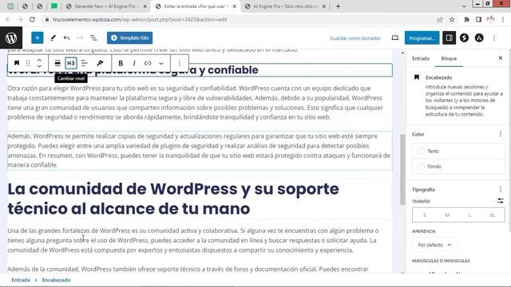This screenshot has height=287, width=511.
Task: Close the settings sidebar
Action: (501, 58)
